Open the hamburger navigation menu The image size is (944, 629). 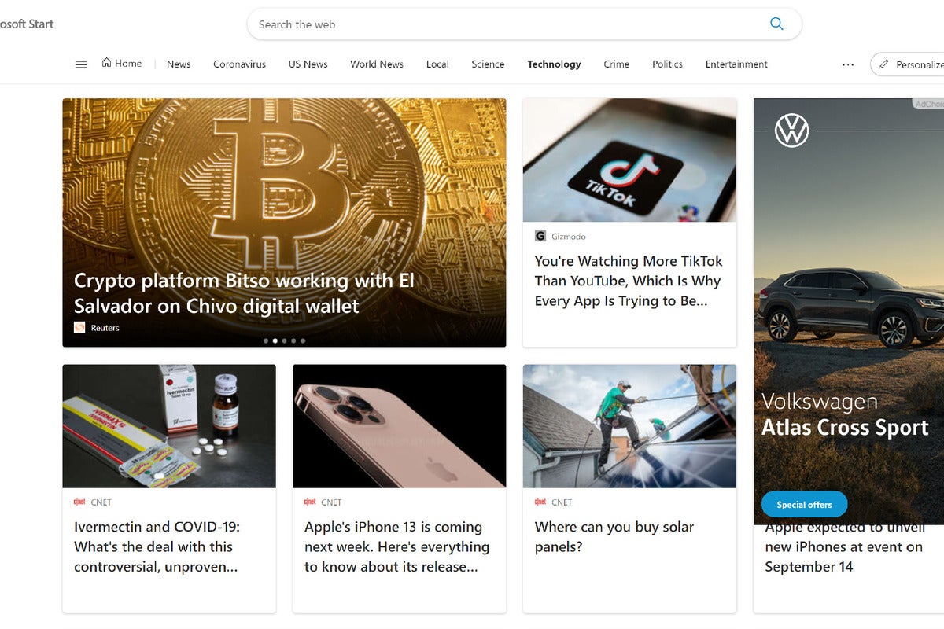81,64
